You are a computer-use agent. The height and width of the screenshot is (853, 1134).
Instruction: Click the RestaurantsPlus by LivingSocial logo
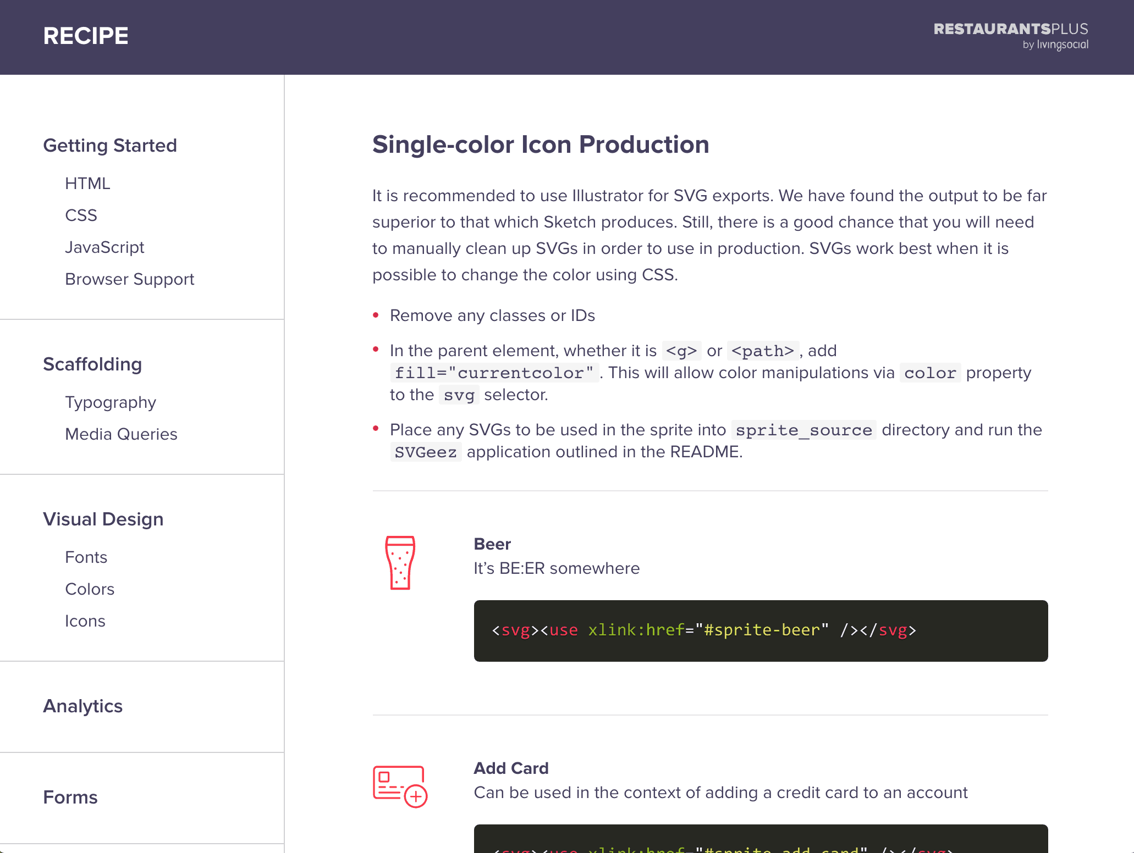click(1011, 37)
